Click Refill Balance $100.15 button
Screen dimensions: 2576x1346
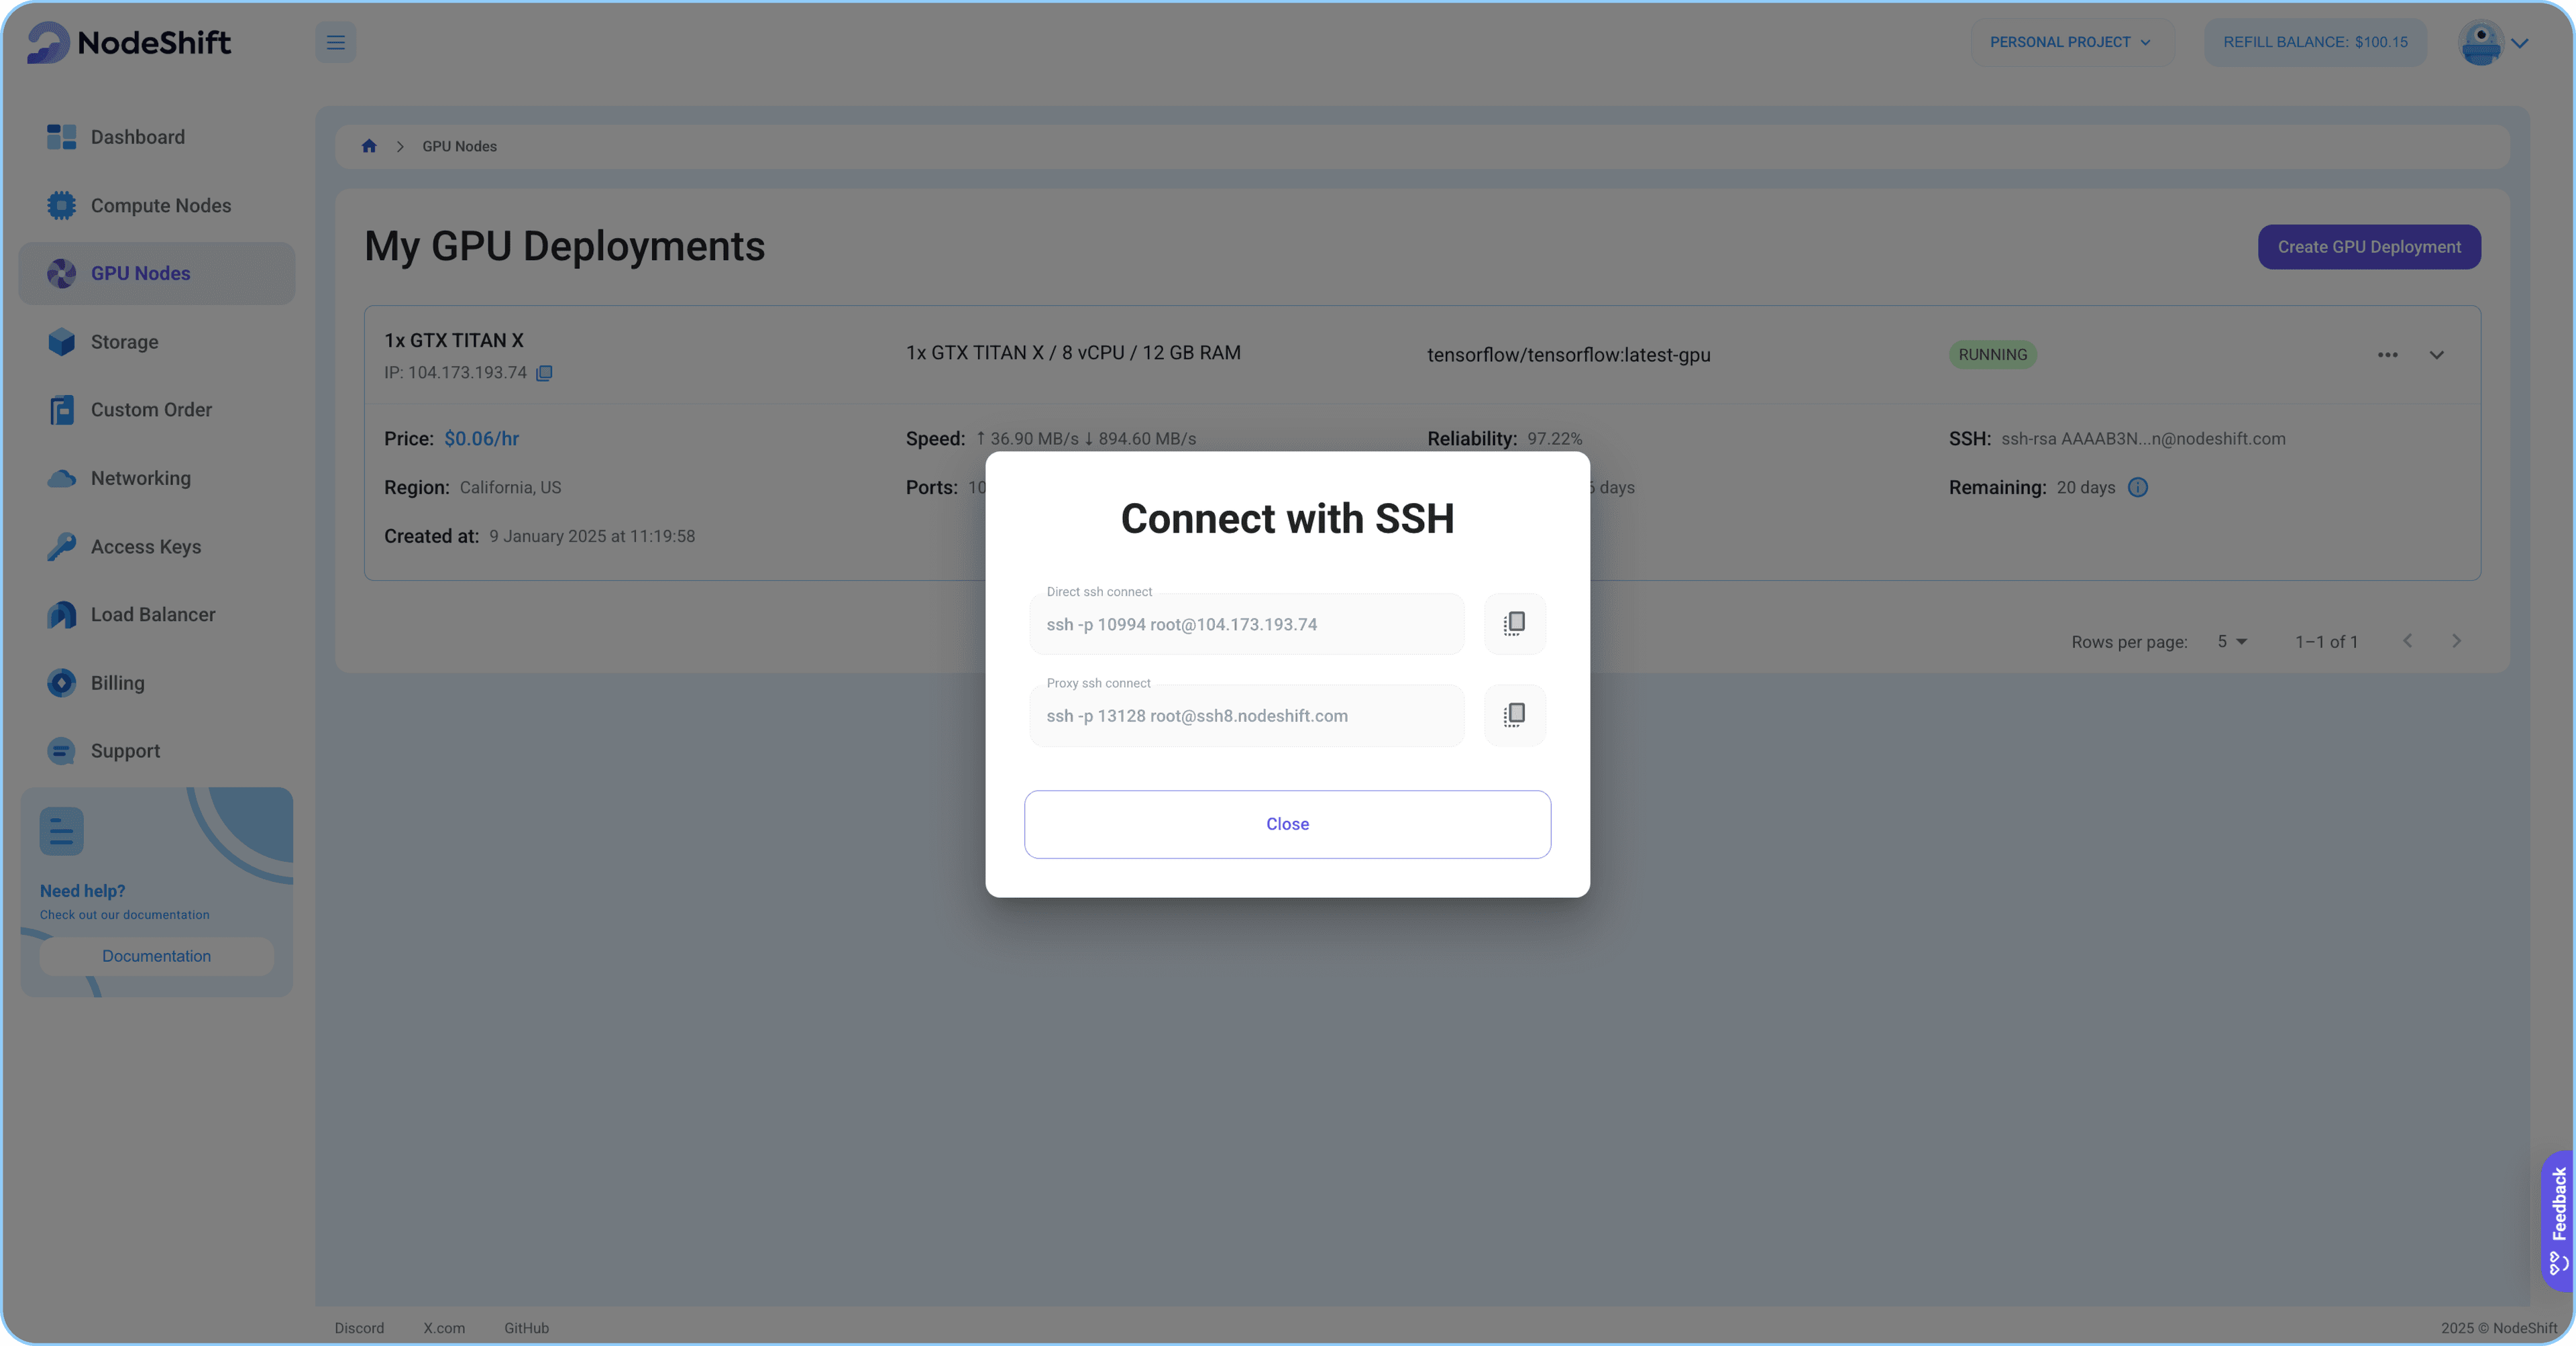[2315, 42]
